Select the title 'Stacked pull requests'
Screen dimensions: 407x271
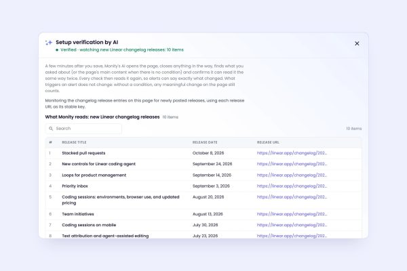pos(83,153)
